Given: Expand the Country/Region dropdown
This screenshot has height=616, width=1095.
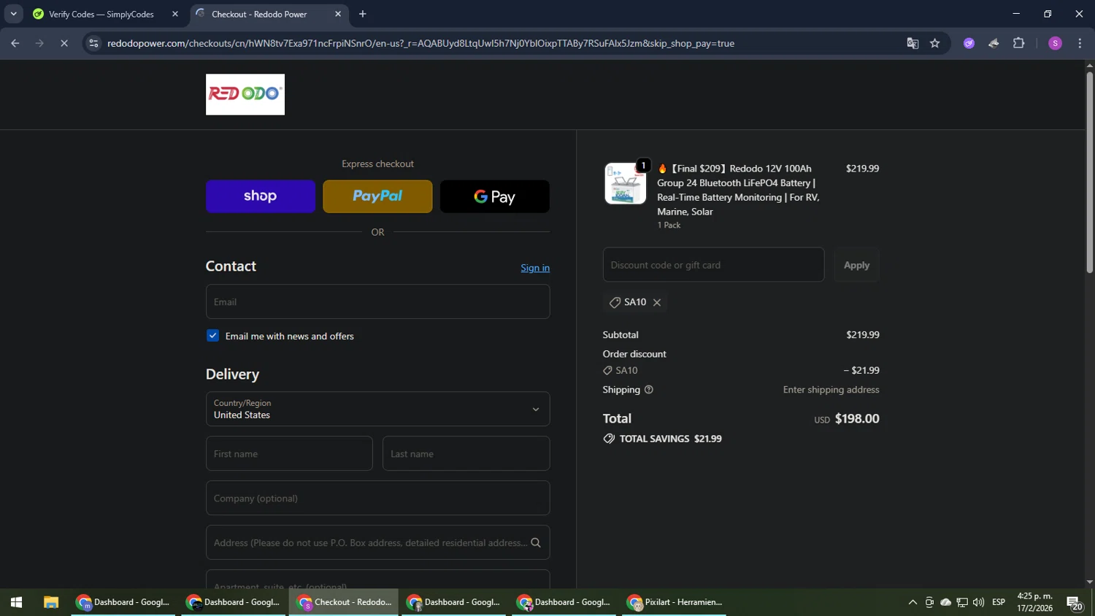Looking at the screenshot, I should [377, 409].
